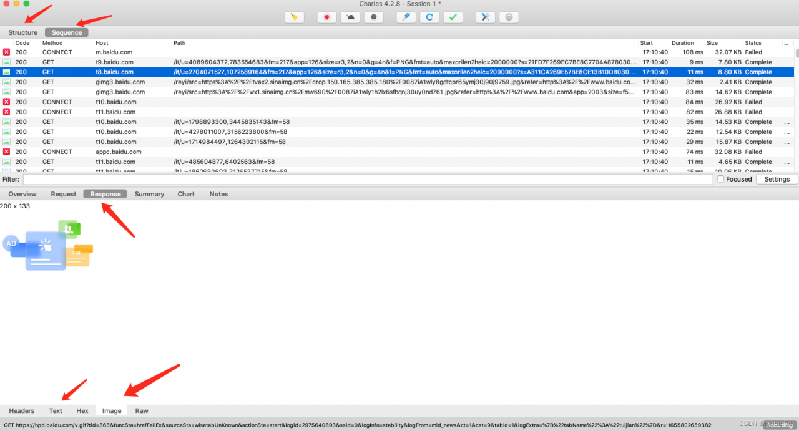Select the t8.baidu.com host cell

114,72
